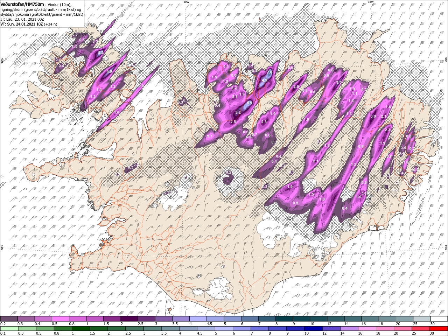Select the darkest green swatch between 1 and 1.5

tap(80, 329)
